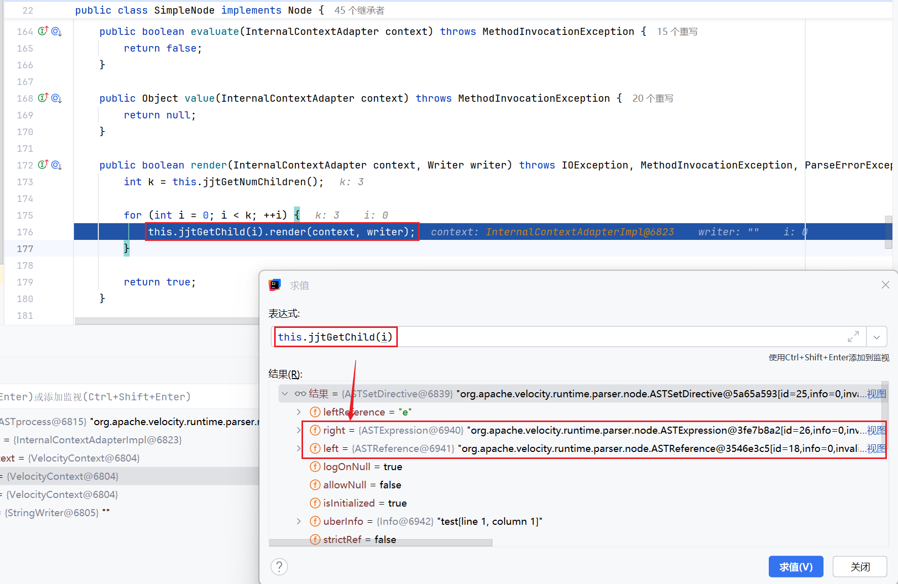Image resolution: width=898 pixels, height=584 pixels.
Task: Expand the leftReference field node
Action: [299, 412]
